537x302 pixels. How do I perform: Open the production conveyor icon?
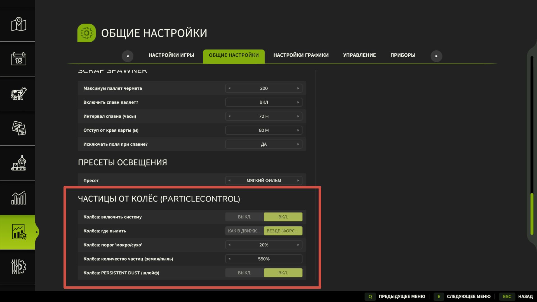18,163
